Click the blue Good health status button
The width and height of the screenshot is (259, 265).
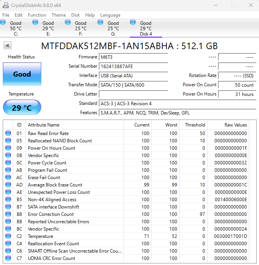[22, 74]
